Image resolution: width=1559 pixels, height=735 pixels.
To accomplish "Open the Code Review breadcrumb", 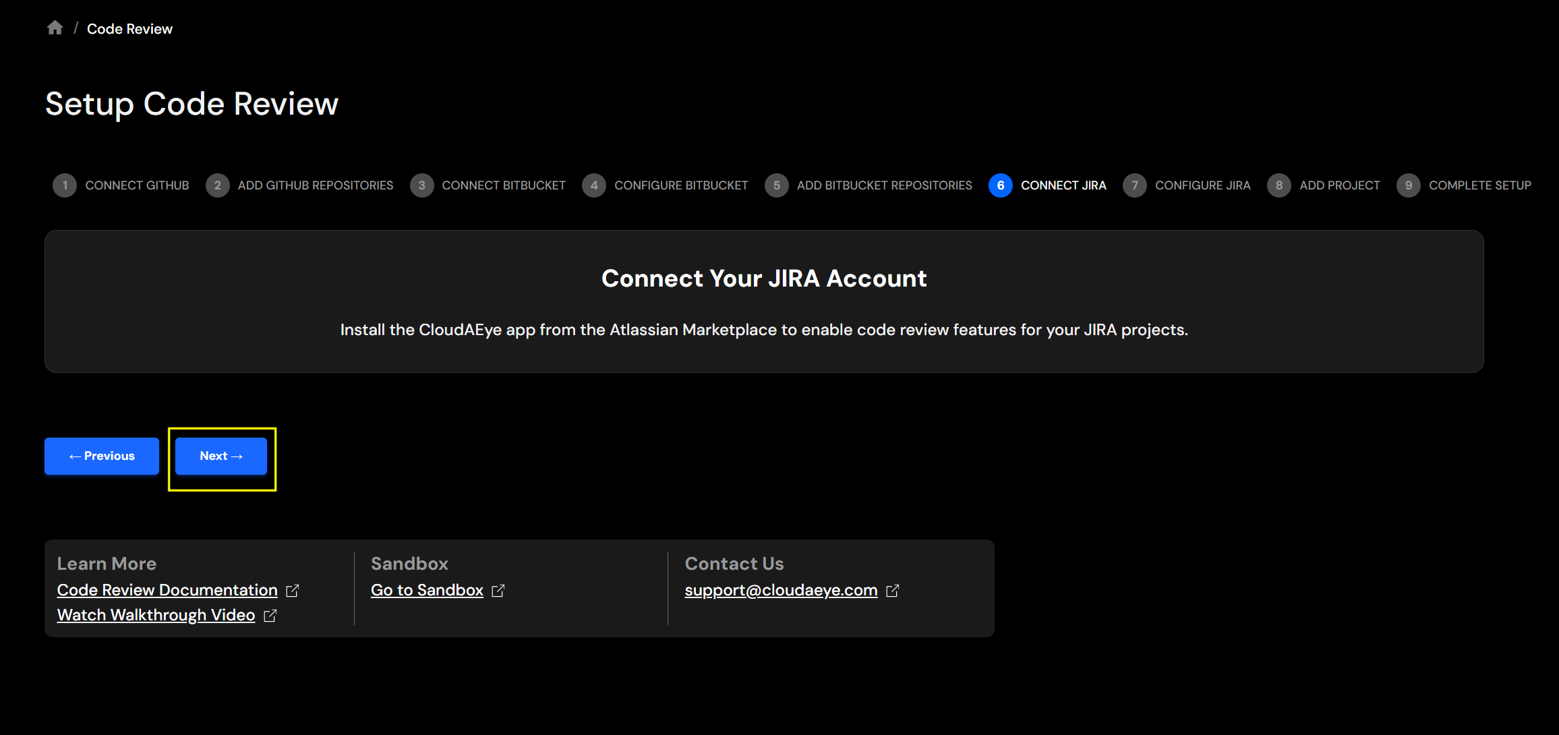I will click(129, 29).
